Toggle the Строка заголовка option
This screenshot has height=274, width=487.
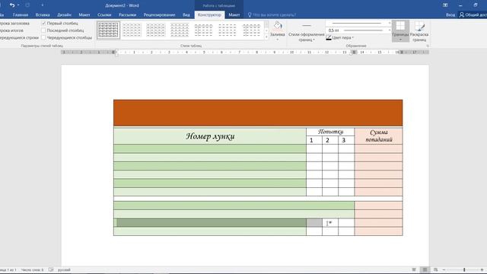coord(14,24)
